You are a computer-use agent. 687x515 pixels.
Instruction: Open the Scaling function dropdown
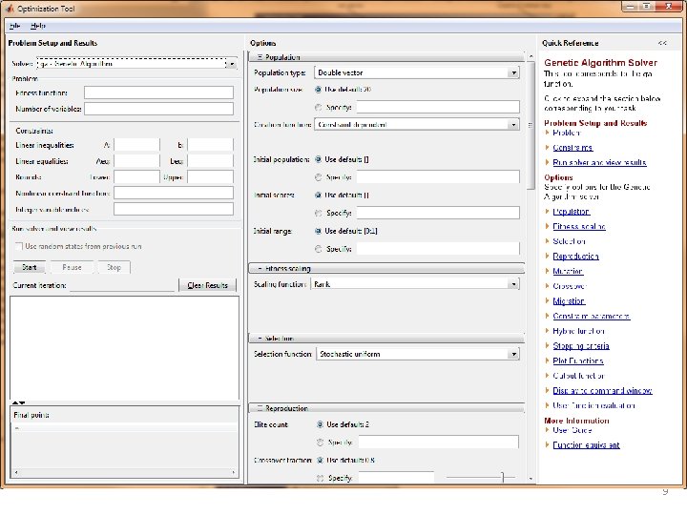point(415,284)
